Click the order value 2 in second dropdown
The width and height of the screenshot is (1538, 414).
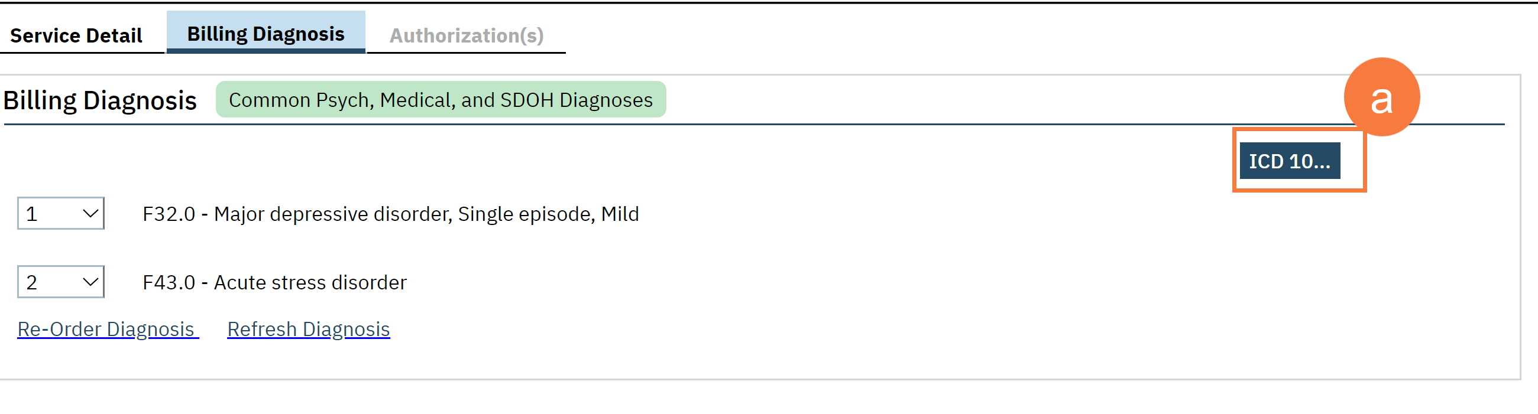(x=33, y=283)
